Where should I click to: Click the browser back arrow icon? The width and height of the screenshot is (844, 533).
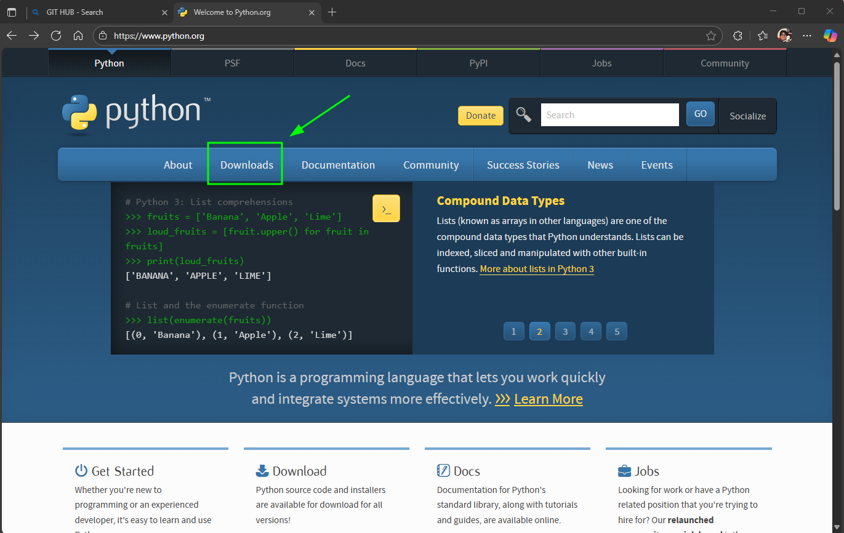(12, 36)
